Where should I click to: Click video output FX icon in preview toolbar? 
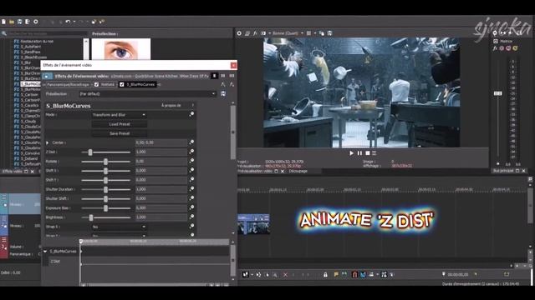(x=255, y=33)
